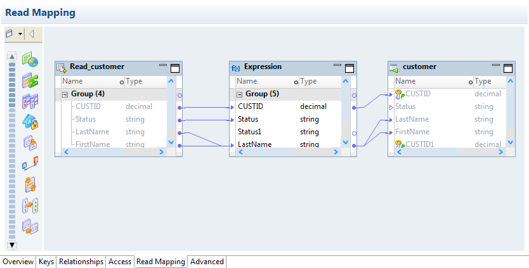Select the A-to-B link palette icon
Viewport: 529px width, 268px height.
coord(30,164)
